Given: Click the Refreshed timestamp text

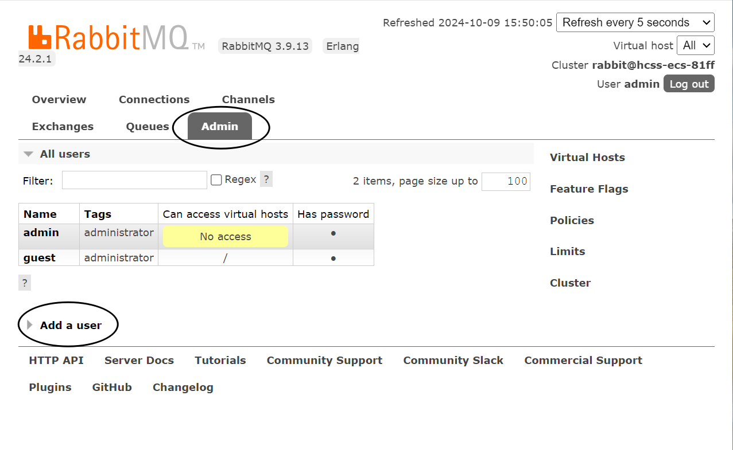Looking at the screenshot, I should click(468, 22).
